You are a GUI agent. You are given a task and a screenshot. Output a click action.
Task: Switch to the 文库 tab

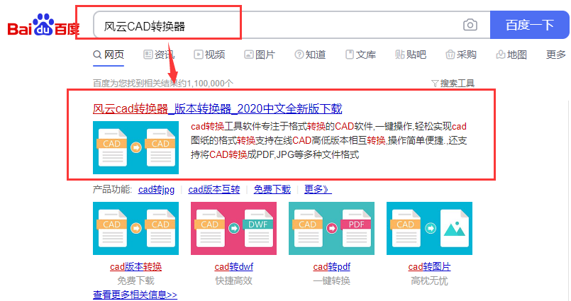click(x=360, y=55)
